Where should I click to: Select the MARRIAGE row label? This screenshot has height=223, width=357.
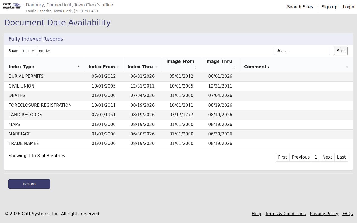[20, 134]
